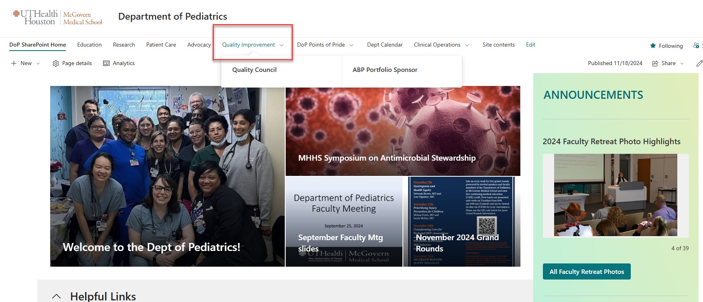This screenshot has height=302, width=703.
Task: Click the faculty retreat photo
Action: (616, 195)
